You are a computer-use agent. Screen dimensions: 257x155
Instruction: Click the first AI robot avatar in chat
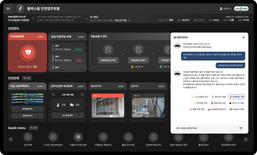[177, 46]
